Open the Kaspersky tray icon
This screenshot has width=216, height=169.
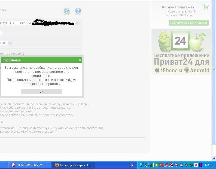click(171, 165)
